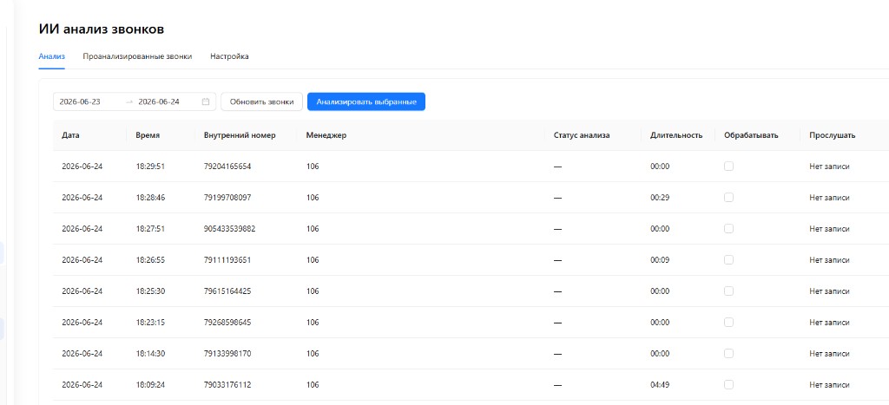Mark the checkbox for call at 18:23:15
Viewport: 889px width, 405px height.
(728, 322)
